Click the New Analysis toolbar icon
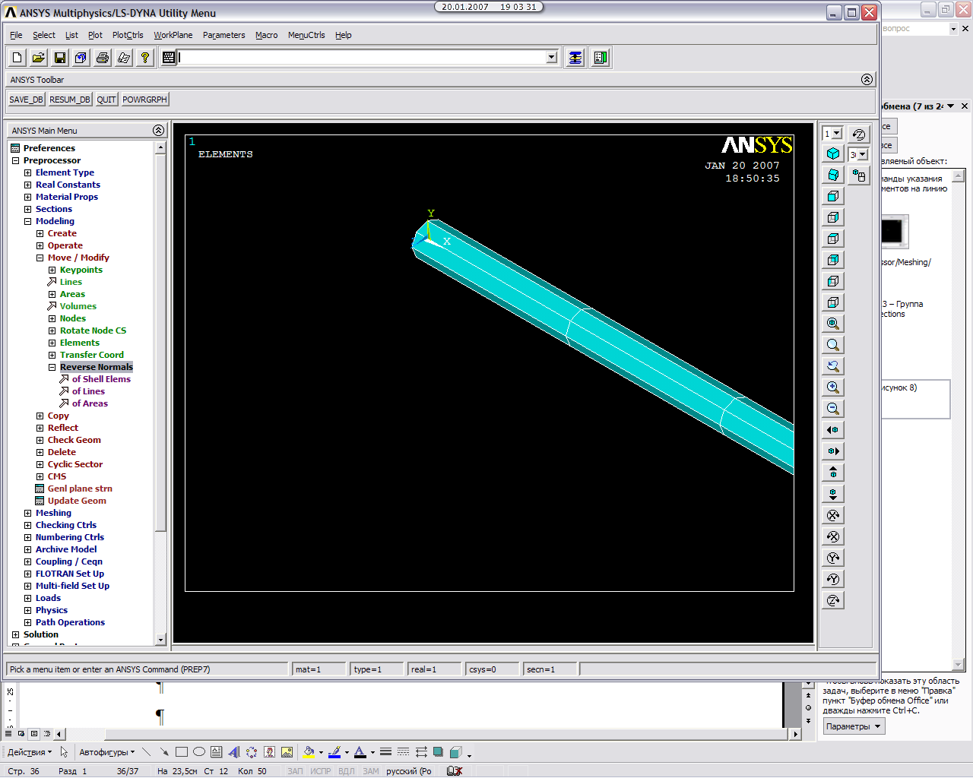The height and width of the screenshot is (778, 973). pyautogui.click(x=17, y=58)
